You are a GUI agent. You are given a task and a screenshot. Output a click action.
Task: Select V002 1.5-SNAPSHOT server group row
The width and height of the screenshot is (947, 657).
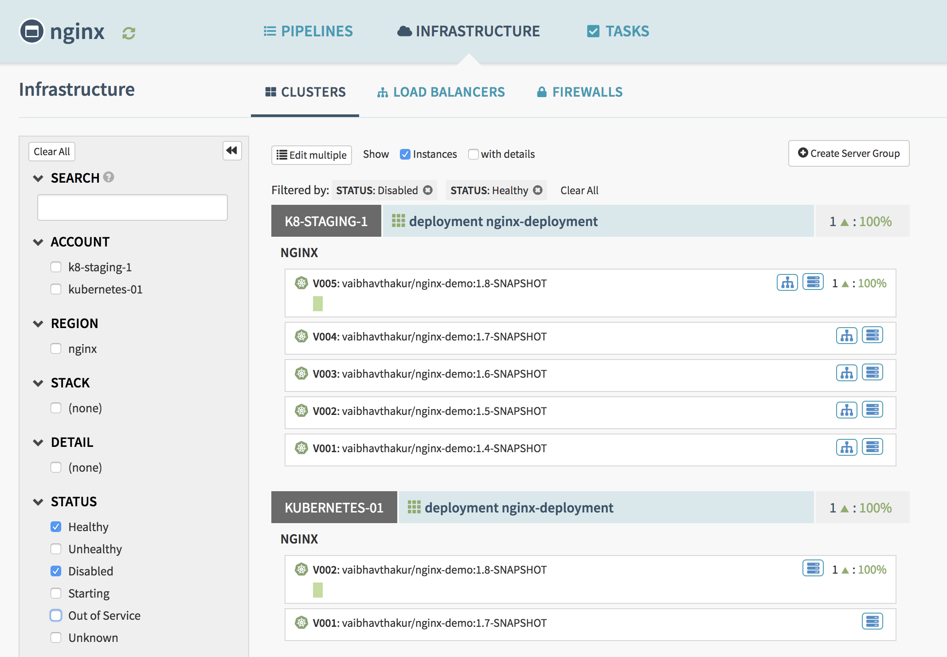590,412
